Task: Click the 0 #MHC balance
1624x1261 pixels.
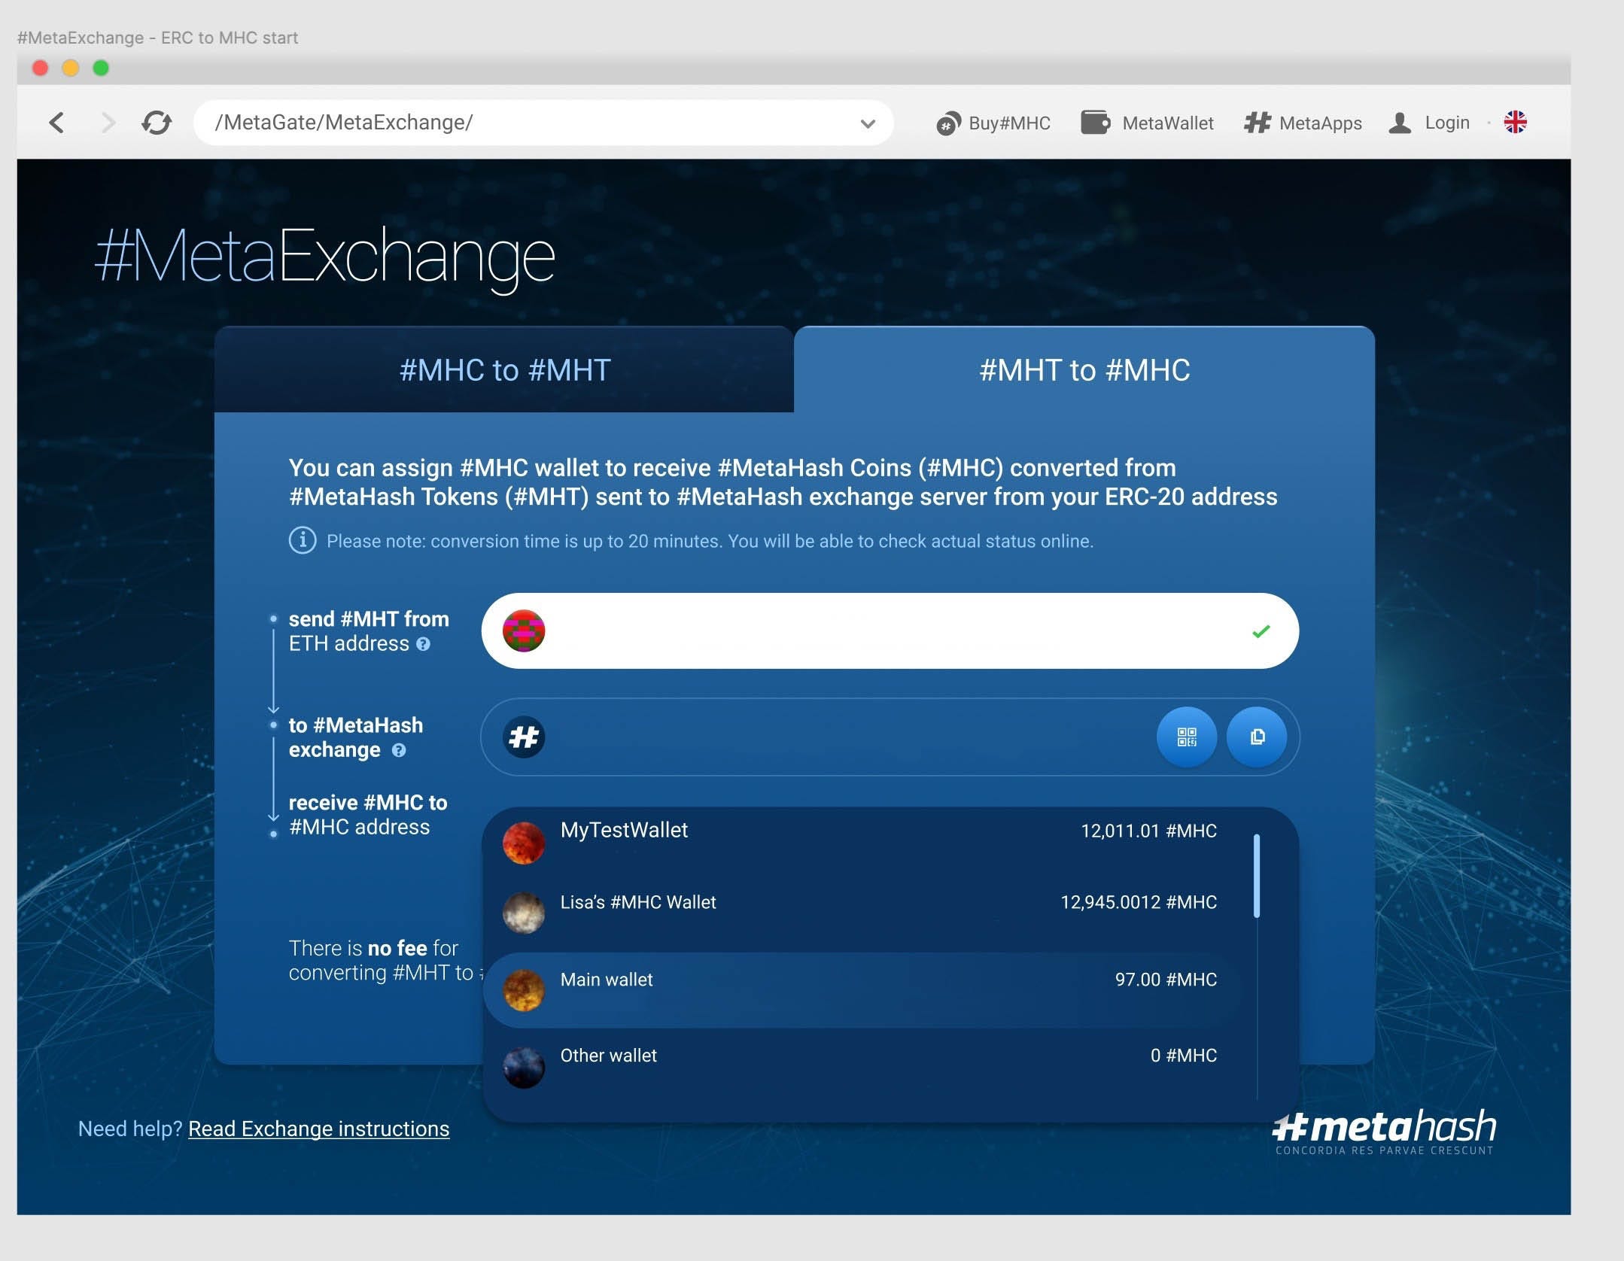Action: point(1183,1056)
